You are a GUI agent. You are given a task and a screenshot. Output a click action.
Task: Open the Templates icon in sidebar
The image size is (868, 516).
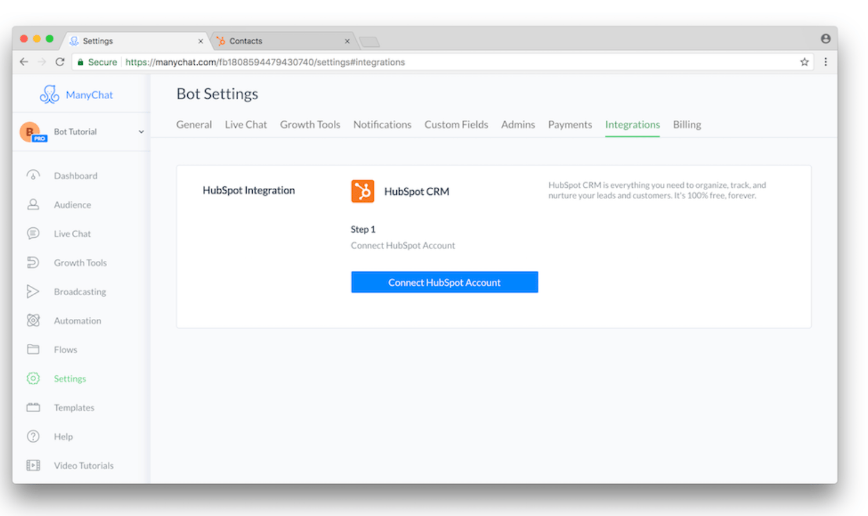tap(33, 407)
